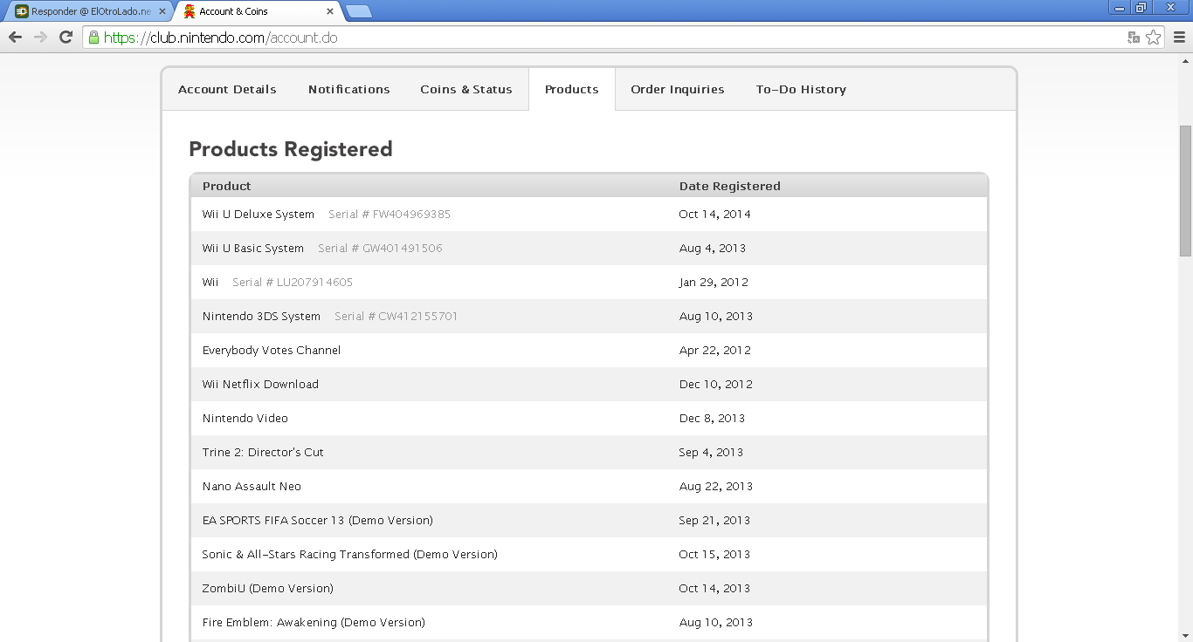Bookmark this page with the star icon
1193x642 pixels.
pos(1154,38)
